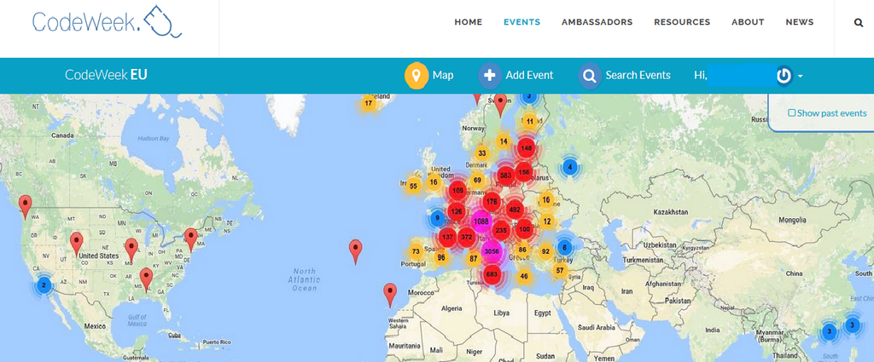Click the magnifier search icon in top navigation
Screen dimensions: 874x362
(x=859, y=23)
